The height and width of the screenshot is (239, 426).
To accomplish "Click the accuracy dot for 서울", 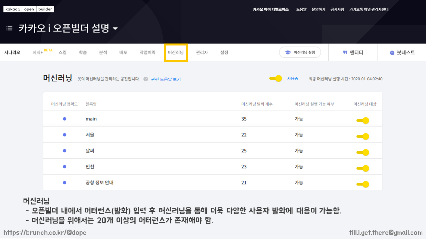I will tap(65, 135).
